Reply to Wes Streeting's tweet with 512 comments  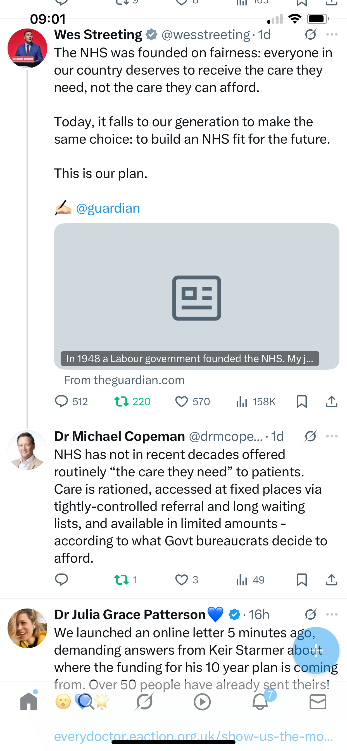pyautogui.click(x=71, y=401)
